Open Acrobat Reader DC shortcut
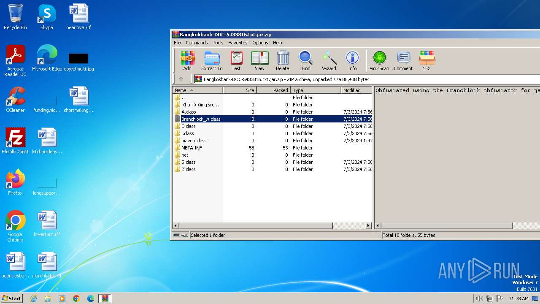This screenshot has height=304, width=540. (15, 61)
